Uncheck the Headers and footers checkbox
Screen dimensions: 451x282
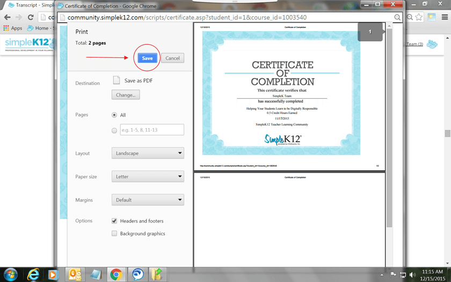pos(114,221)
